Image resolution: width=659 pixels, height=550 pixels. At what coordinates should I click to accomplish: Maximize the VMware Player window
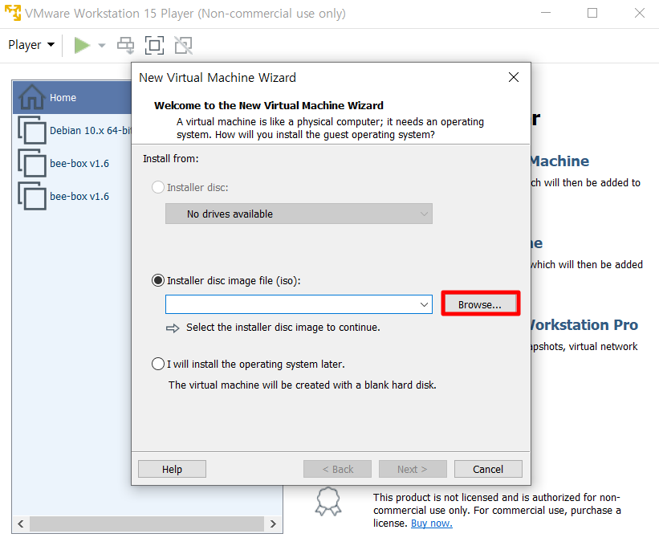tap(592, 13)
